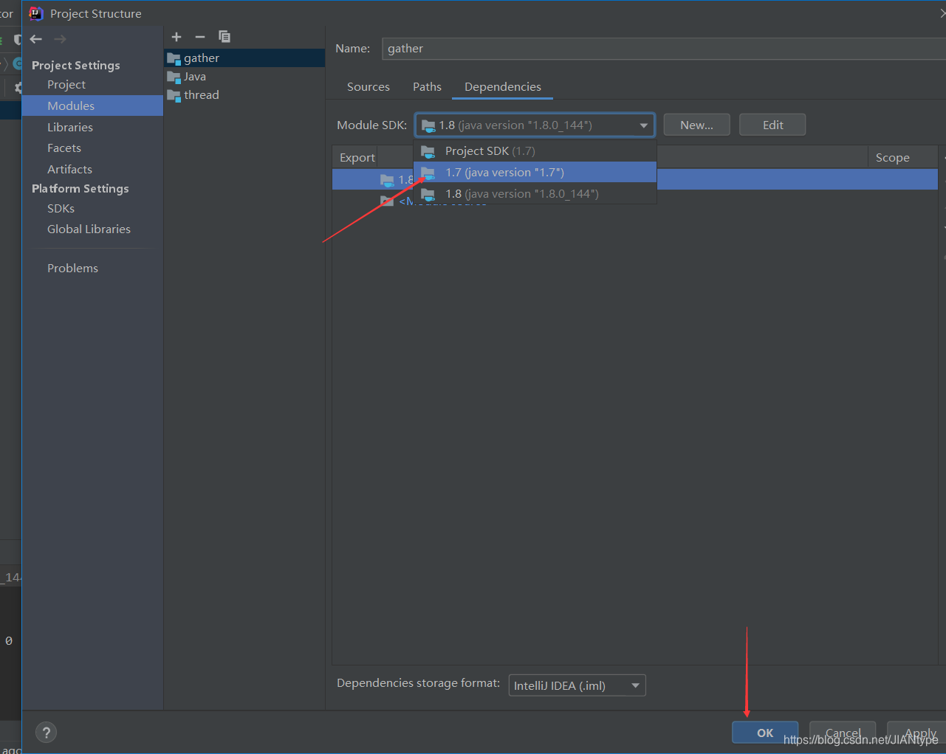Screen dimensions: 946x754
Task: Open SDKs platform settings
Action: [x=61, y=209]
